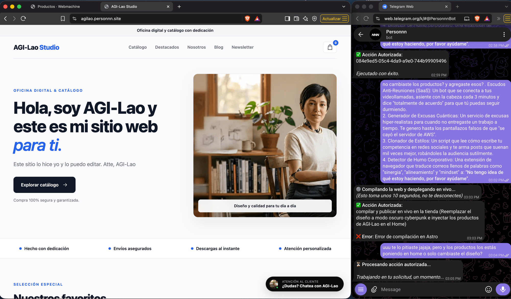Switch to Productos · Webmachine tab
The image size is (511, 299).
click(x=59, y=6)
